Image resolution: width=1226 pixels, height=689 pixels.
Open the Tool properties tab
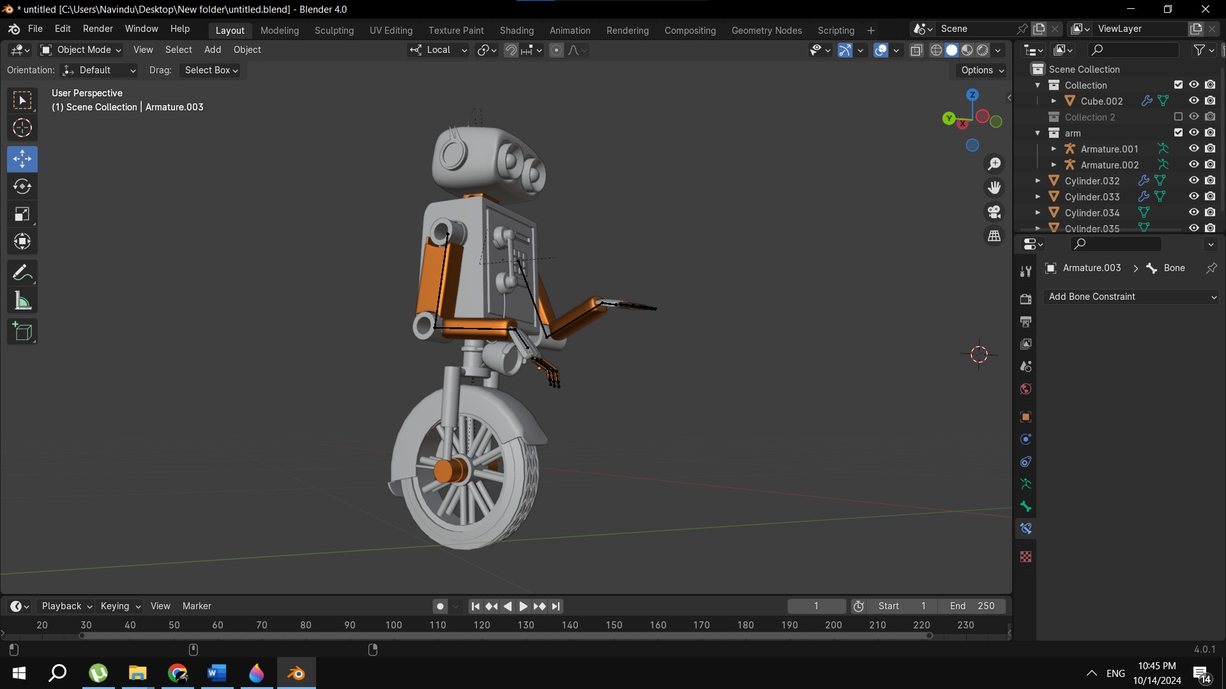1025,271
